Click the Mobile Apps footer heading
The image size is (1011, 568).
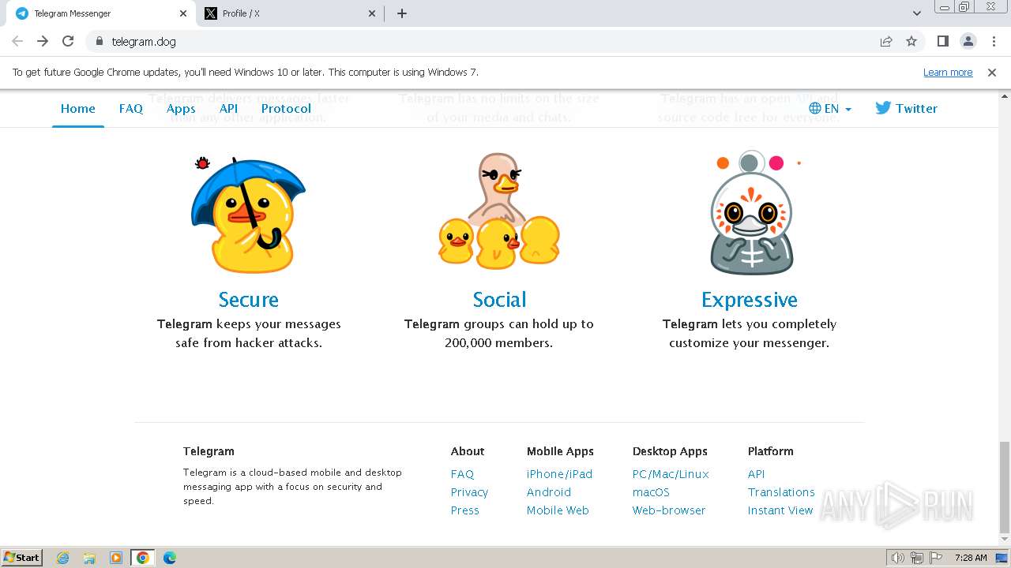click(x=560, y=451)
